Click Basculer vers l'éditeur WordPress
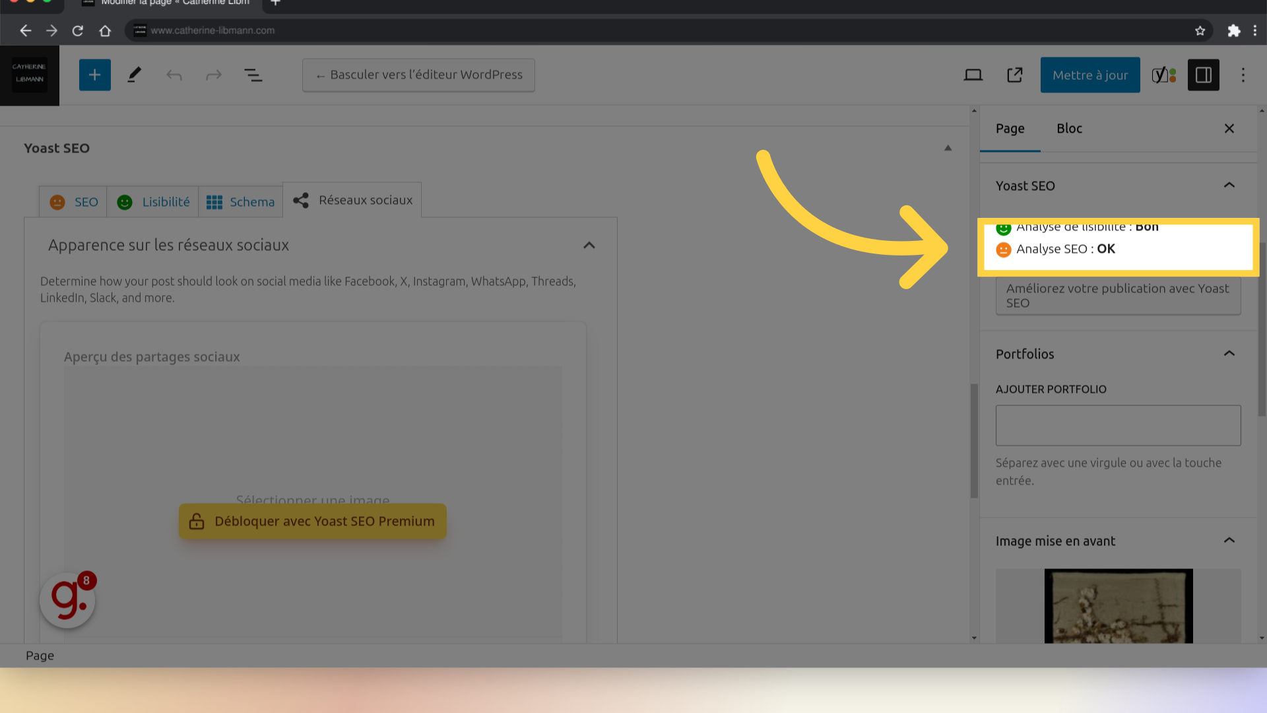 tap(418, 75)
